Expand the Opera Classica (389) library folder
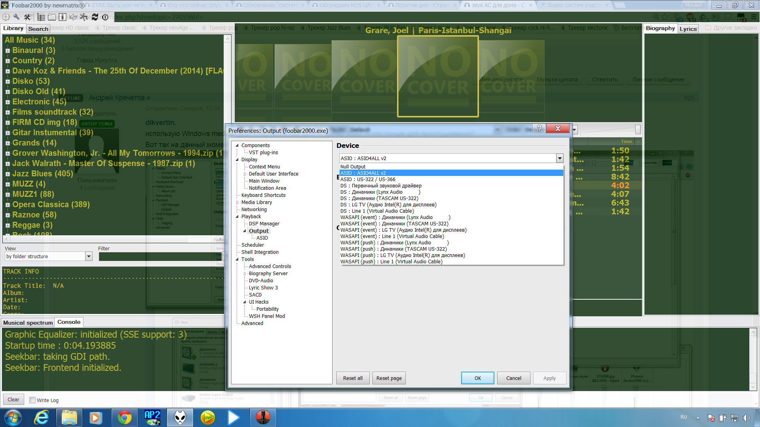The width and height of the screenshot is (760, 427). coord(8,205)
